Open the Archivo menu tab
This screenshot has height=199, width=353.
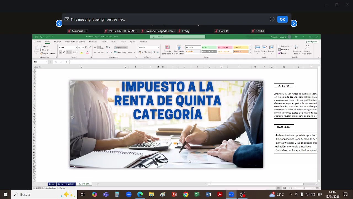[38, 42]
